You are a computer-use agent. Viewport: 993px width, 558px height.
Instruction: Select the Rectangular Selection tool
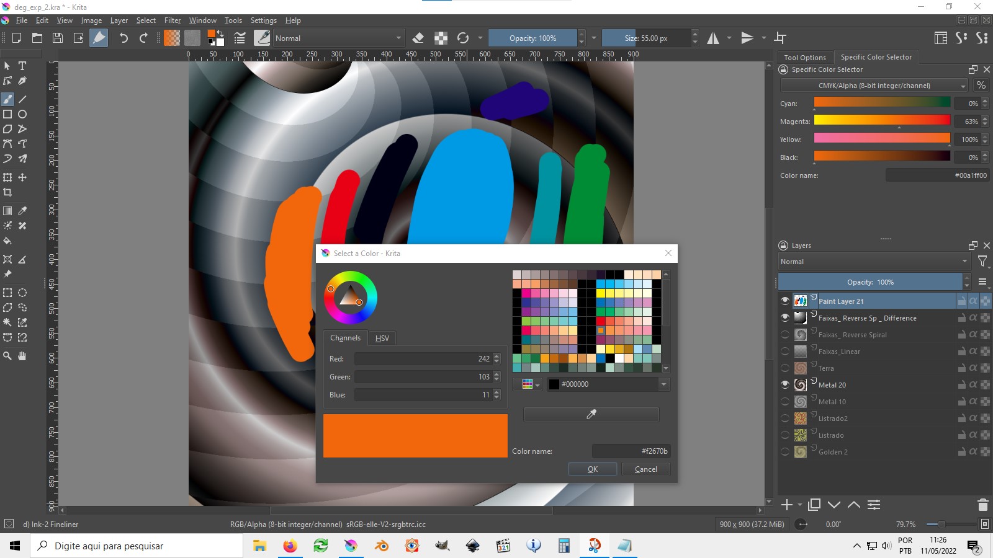point(7,293)
